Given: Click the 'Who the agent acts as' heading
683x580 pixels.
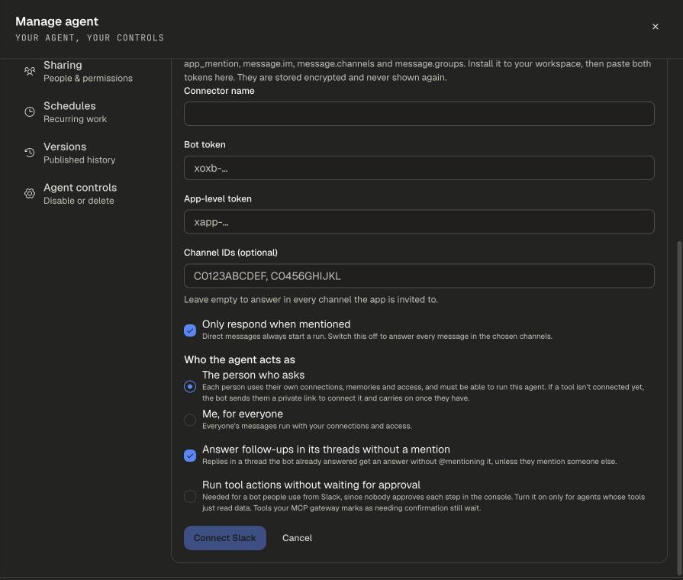Looking at the screenshot, I should click(240, 360).
